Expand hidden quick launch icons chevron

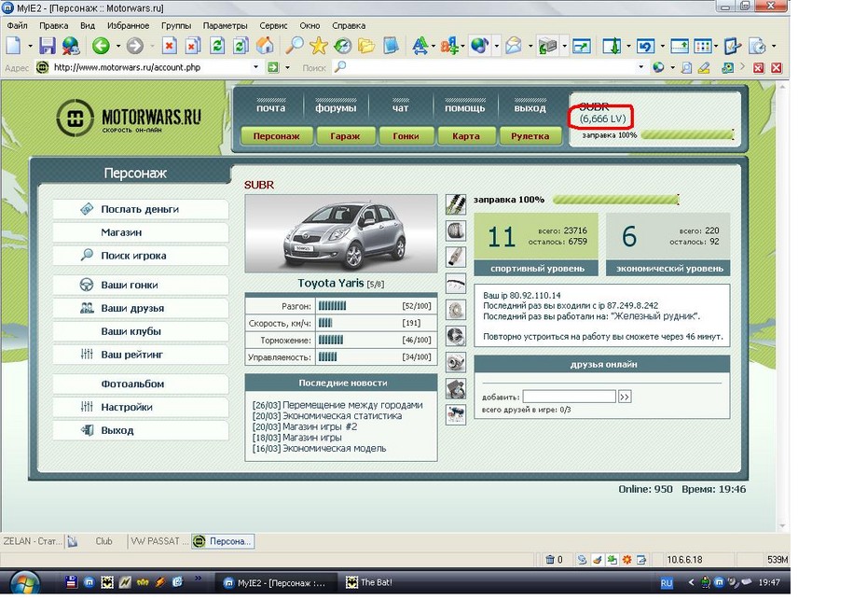pos(198,579)
